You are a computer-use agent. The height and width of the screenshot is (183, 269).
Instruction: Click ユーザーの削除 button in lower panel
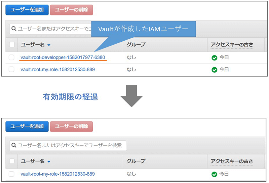(x=72, y=126)
